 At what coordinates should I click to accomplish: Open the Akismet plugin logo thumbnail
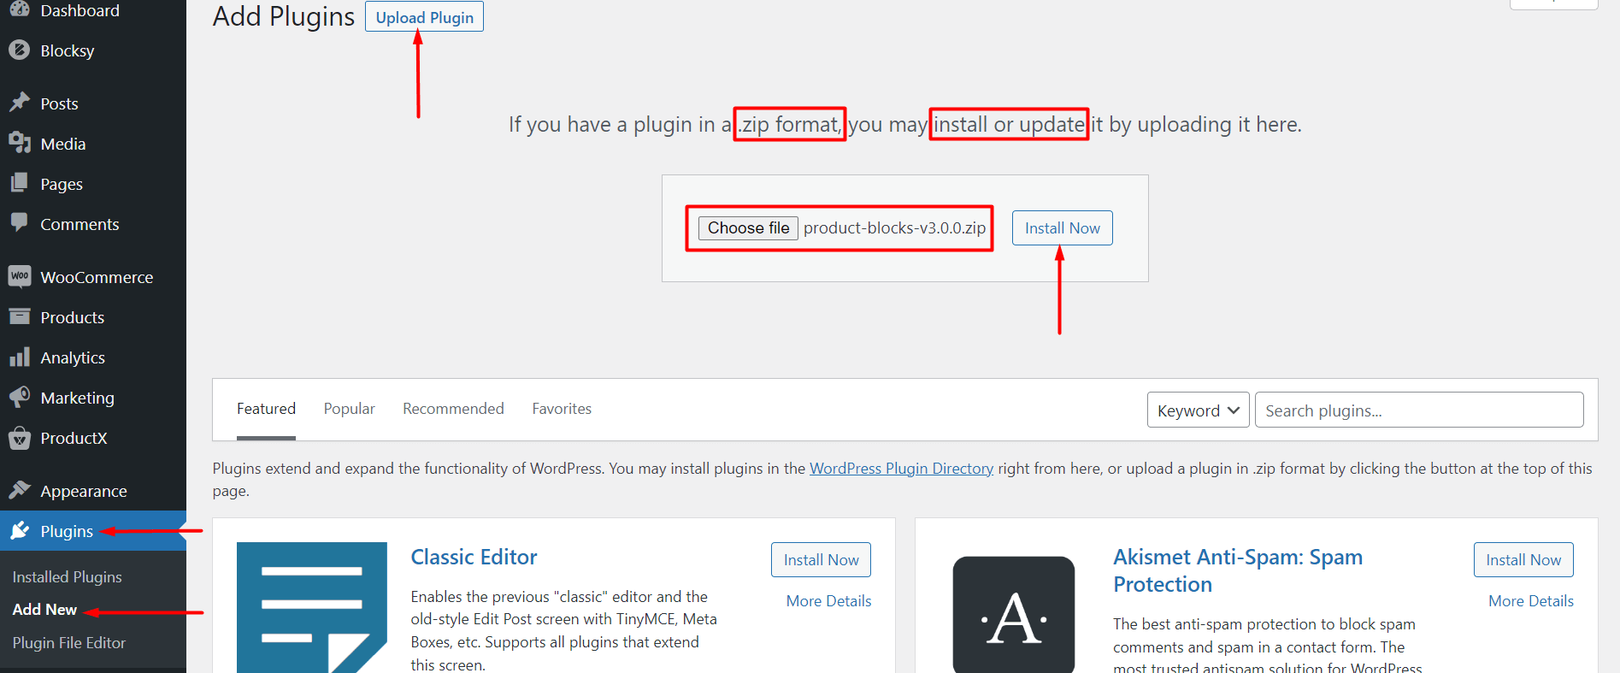coord(1014,614)
